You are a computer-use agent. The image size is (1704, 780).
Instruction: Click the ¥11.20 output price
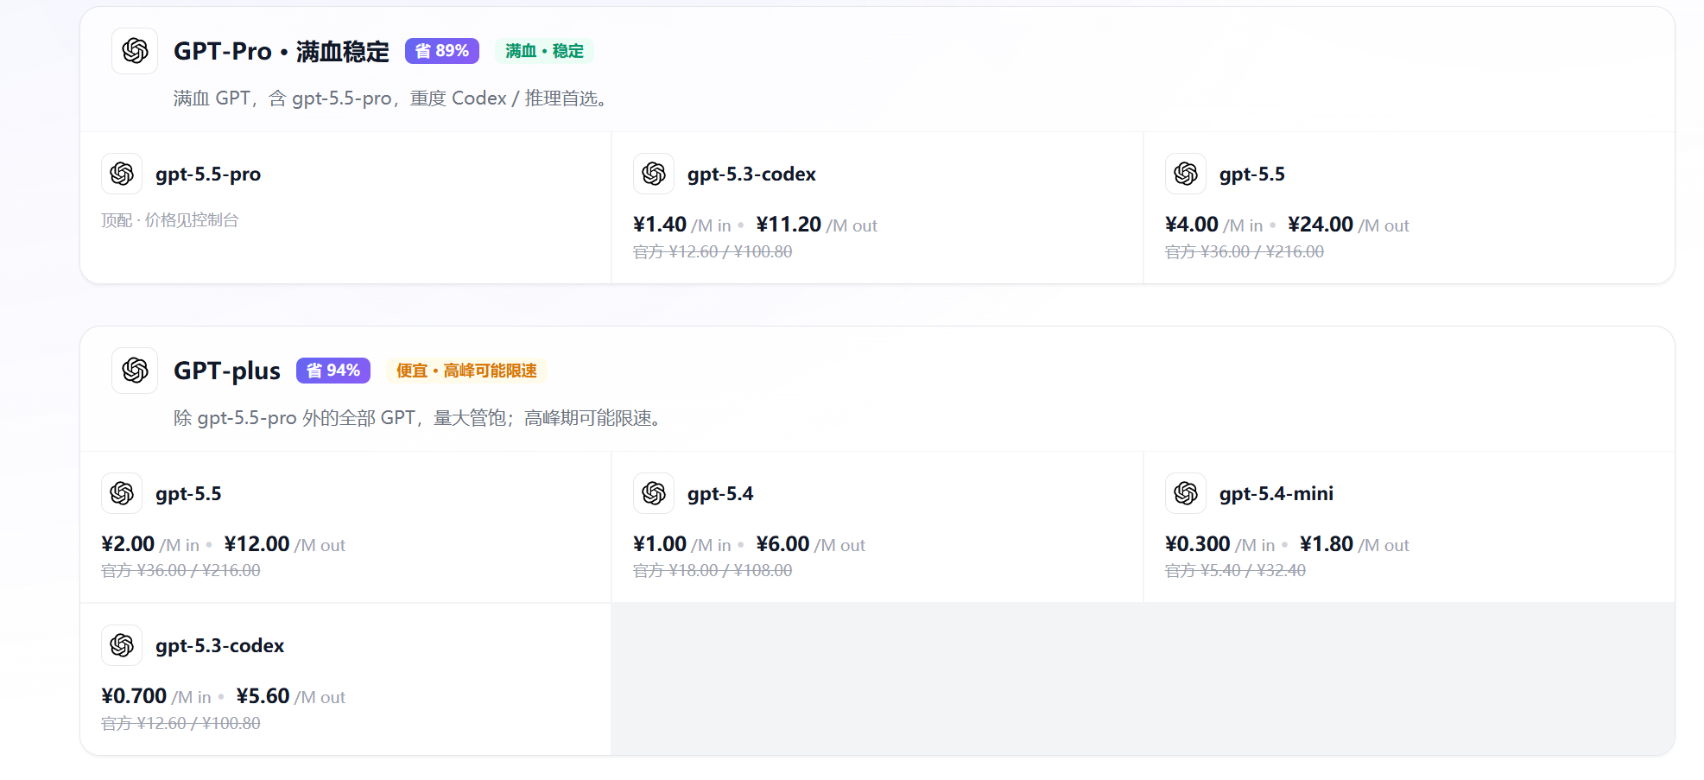pyautogui.click(x=789, y=225)
